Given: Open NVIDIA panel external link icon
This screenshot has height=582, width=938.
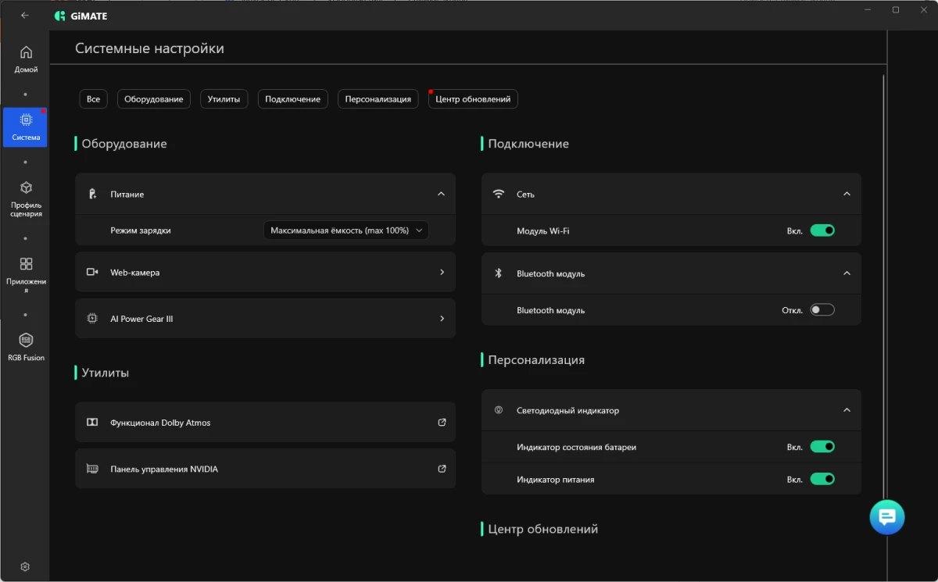Looking at the screenshot, I should point(442,469).
